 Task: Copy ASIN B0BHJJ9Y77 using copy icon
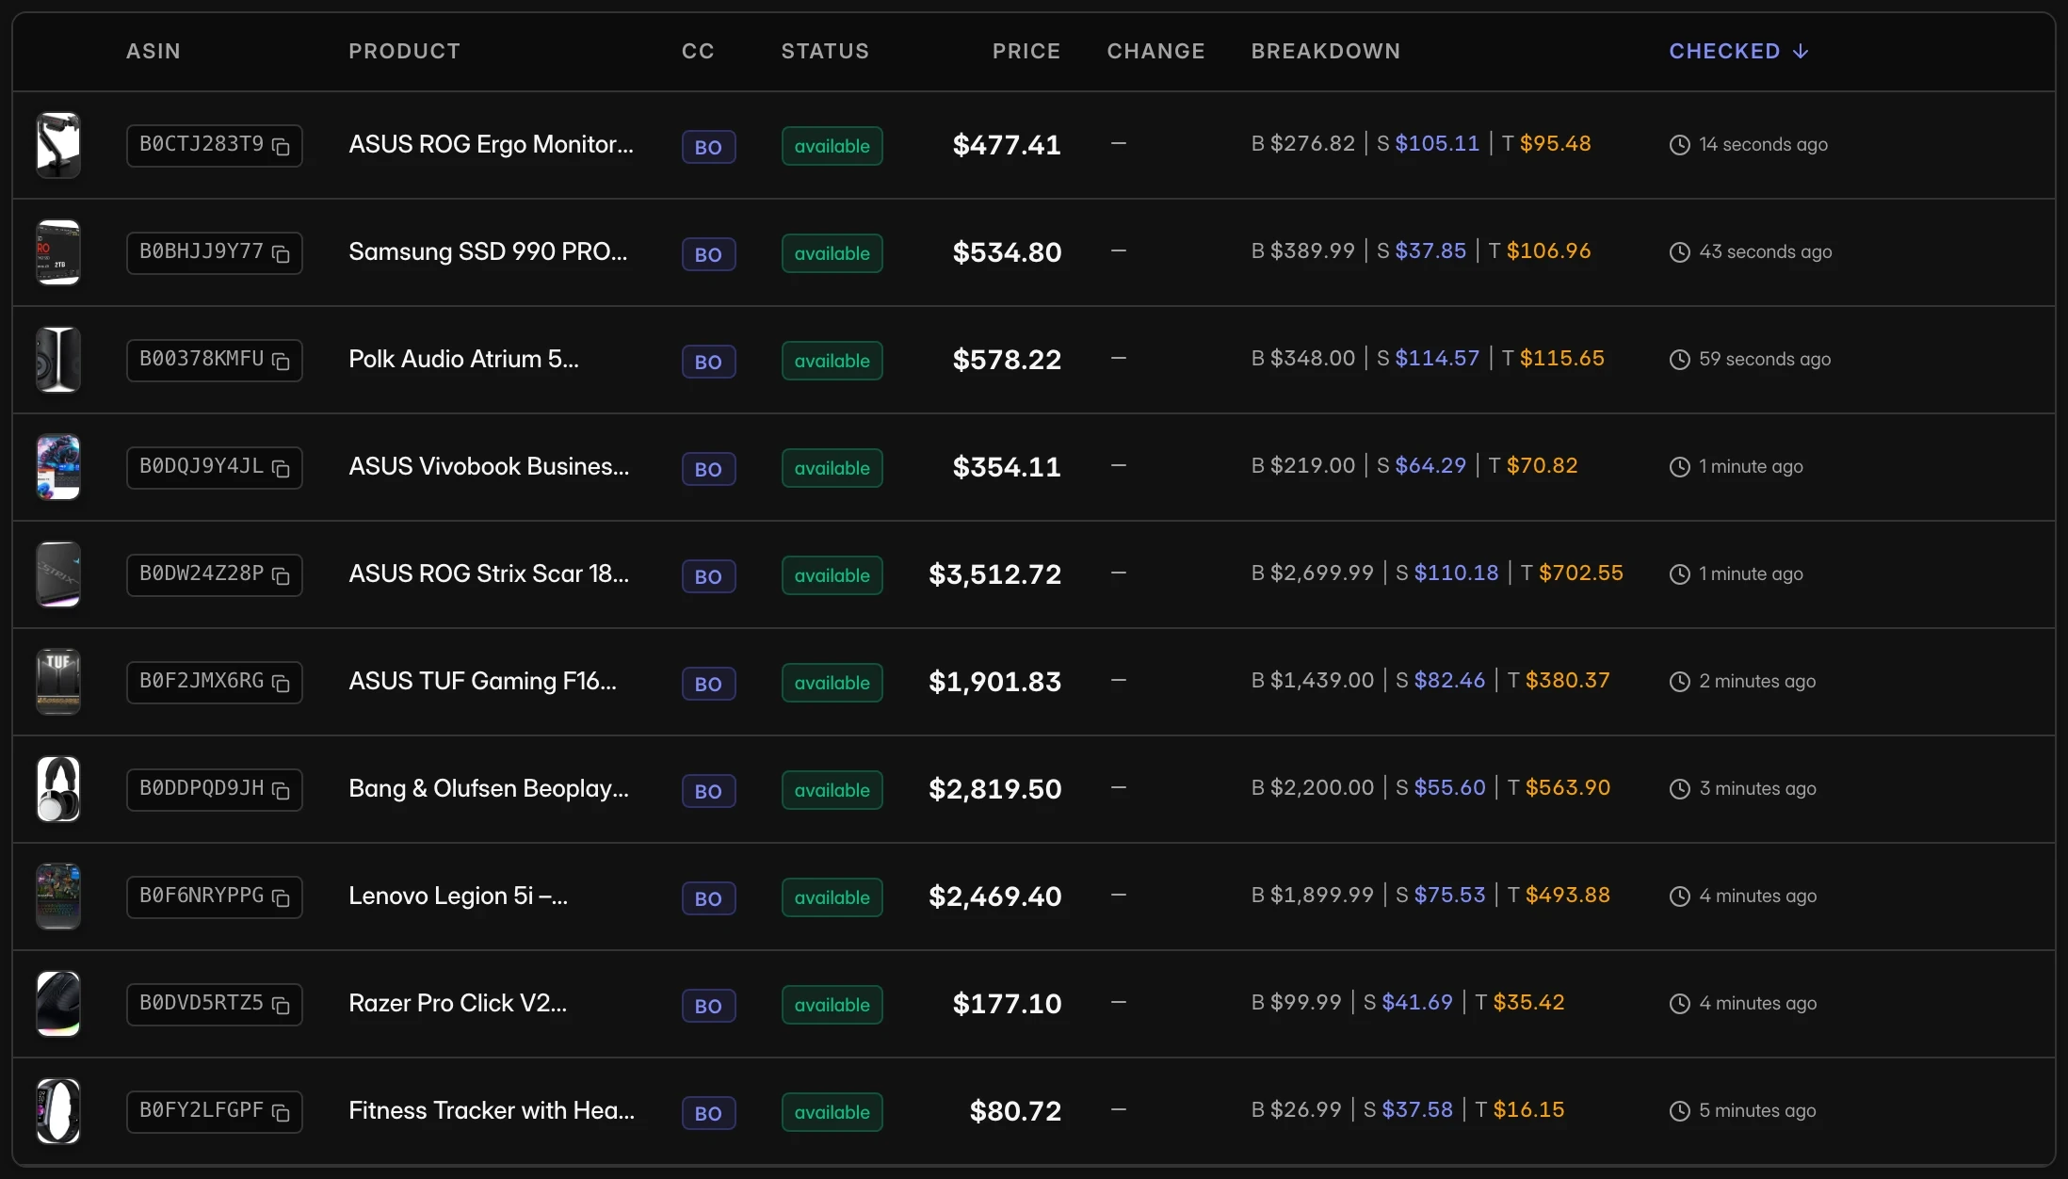281,253
